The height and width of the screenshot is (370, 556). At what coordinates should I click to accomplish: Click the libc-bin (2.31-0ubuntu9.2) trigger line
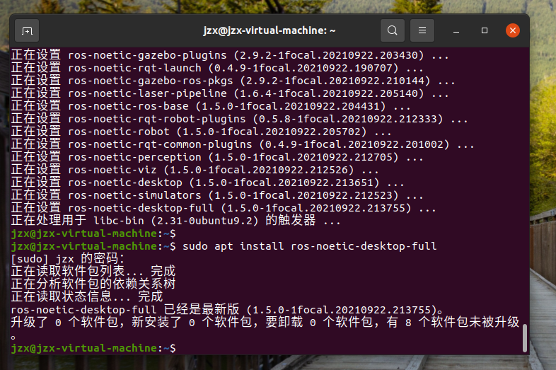click(175, 221)
